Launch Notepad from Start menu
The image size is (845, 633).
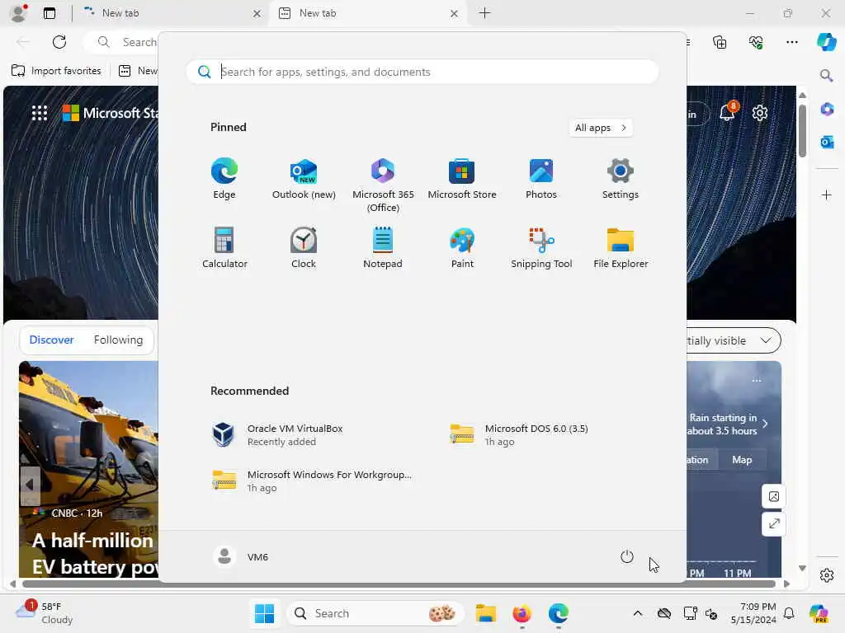[383, 247]
